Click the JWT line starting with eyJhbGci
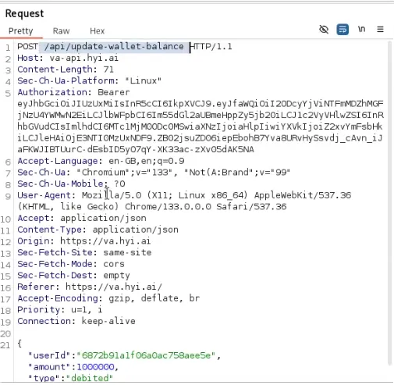 click(201, 104)
